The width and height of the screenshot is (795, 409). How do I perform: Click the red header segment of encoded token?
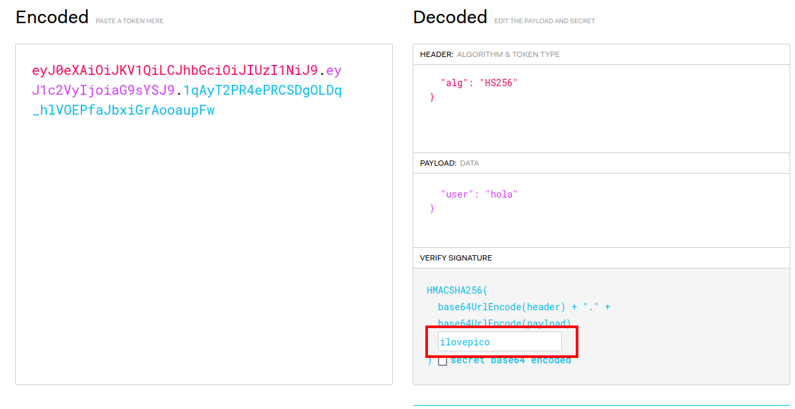pyautogui.click(x=176, y=70)
